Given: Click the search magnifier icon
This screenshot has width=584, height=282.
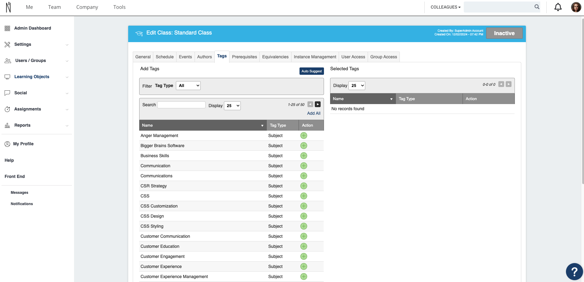Looking at the screenshot, I should (x=537, y=7).
